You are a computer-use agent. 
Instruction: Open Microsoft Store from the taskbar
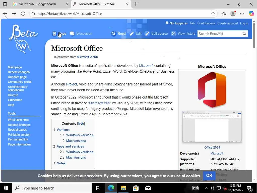point(136,188)
